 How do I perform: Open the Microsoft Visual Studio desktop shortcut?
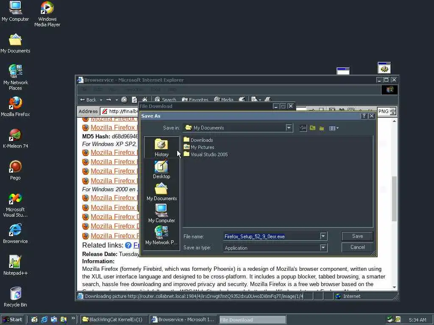tap(15, 205)
